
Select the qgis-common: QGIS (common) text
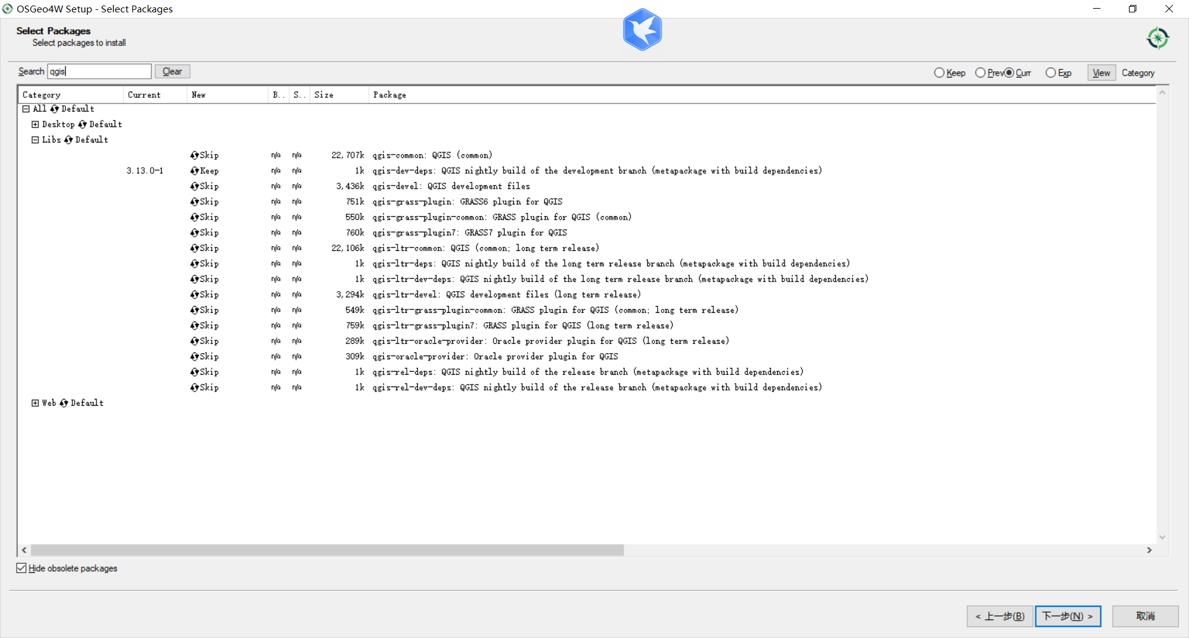[432, 155]
